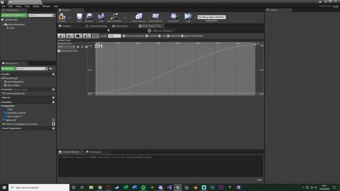Screen dimensions: 340x191
Task: Toggle the AutoPlay checkbox
Action: coord(147,36)
